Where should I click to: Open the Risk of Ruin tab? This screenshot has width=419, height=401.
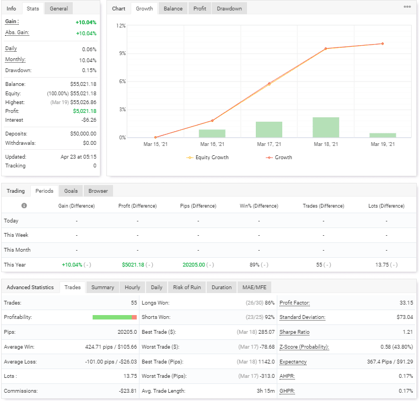pos(187,288)
